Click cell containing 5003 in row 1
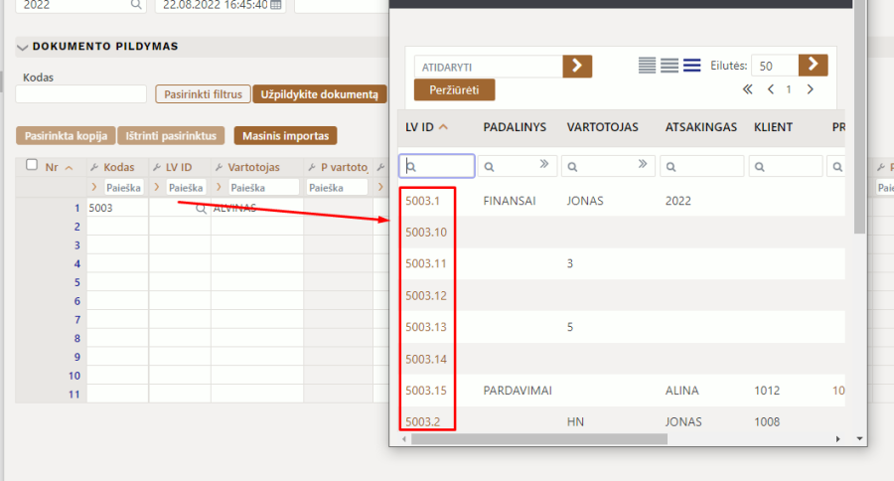This screenshot has height=481, width=894. pos(117,208)
